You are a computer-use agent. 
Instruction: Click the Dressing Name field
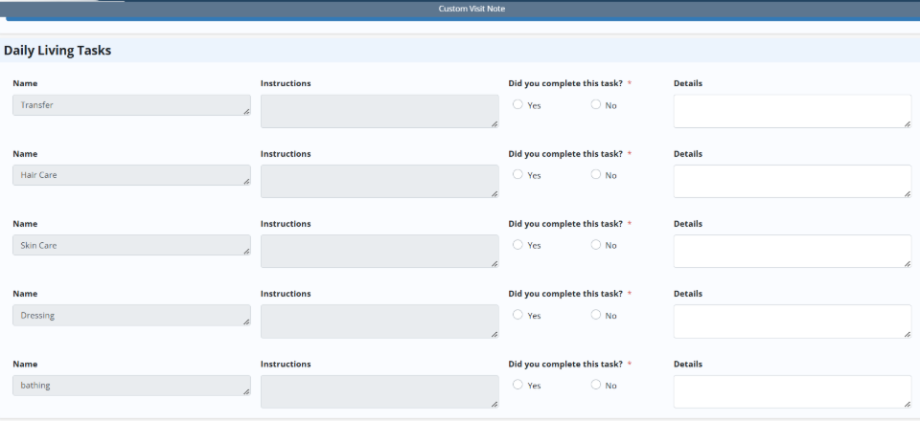pos(131,315)
